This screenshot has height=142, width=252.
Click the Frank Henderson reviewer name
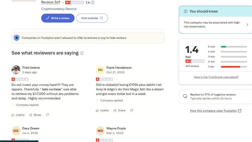119,68
